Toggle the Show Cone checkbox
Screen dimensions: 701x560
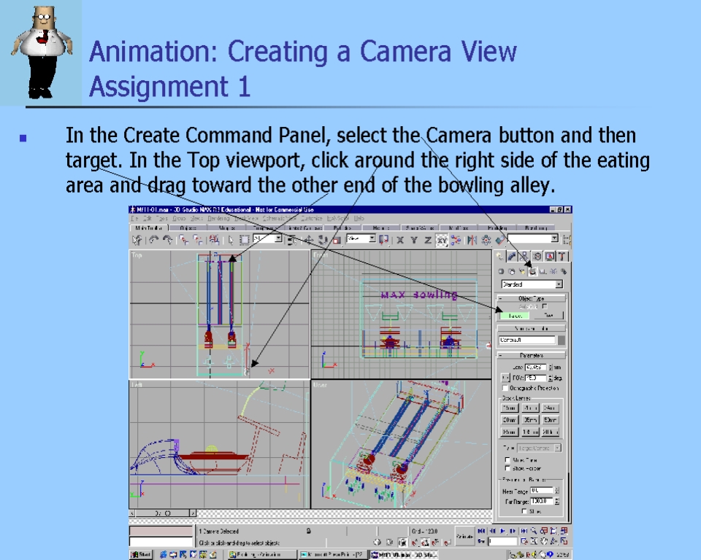tap(507, 460)
